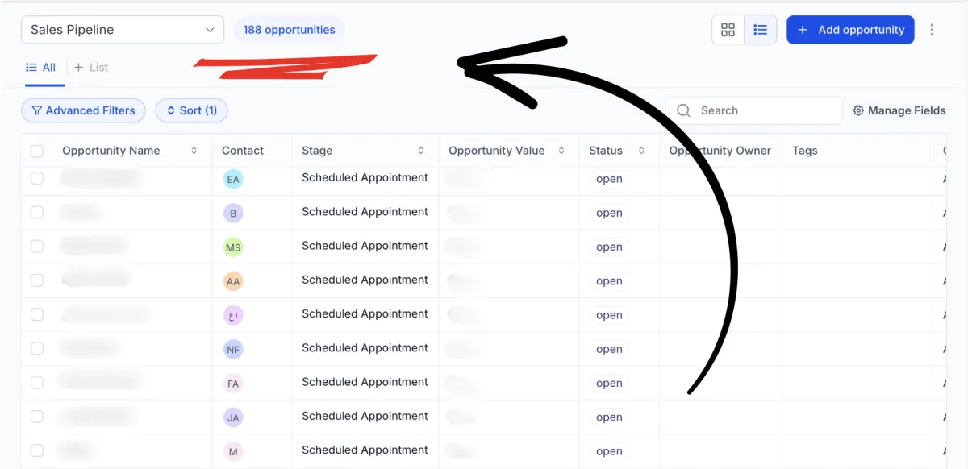Open Manage Fields settings
Screen dimensions: 968x469
pos(899,110)
